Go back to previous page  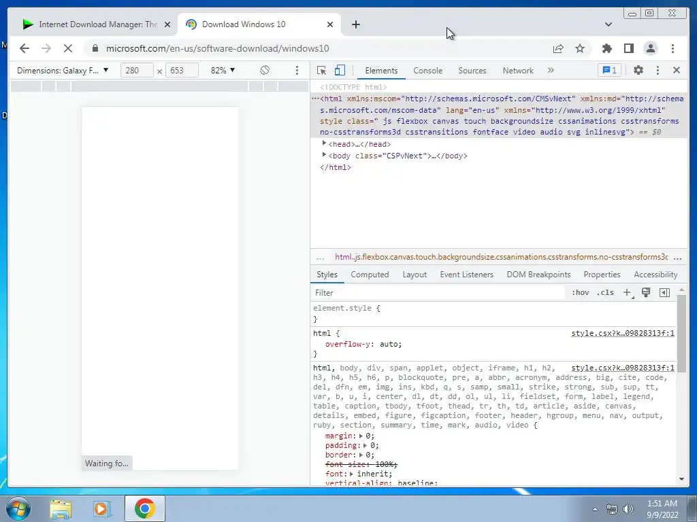25,48
